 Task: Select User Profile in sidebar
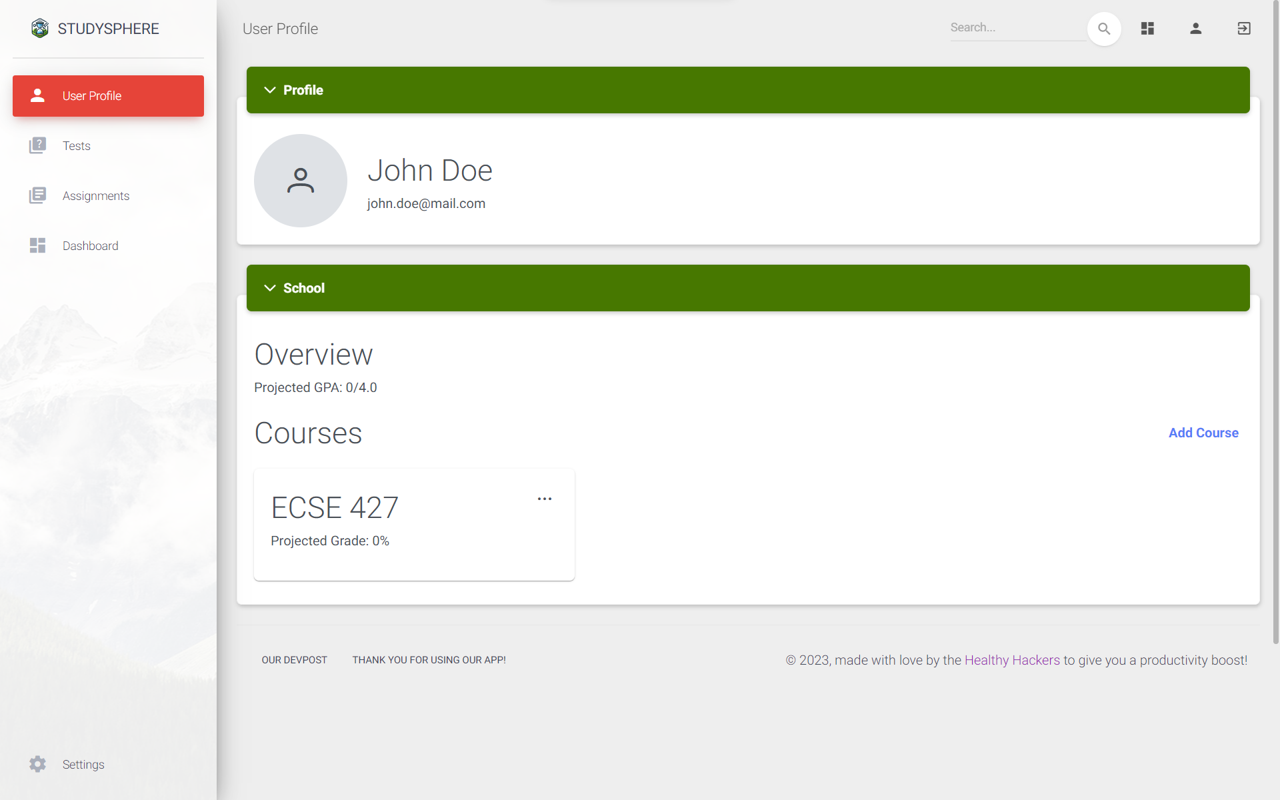[x=108, y=96]
